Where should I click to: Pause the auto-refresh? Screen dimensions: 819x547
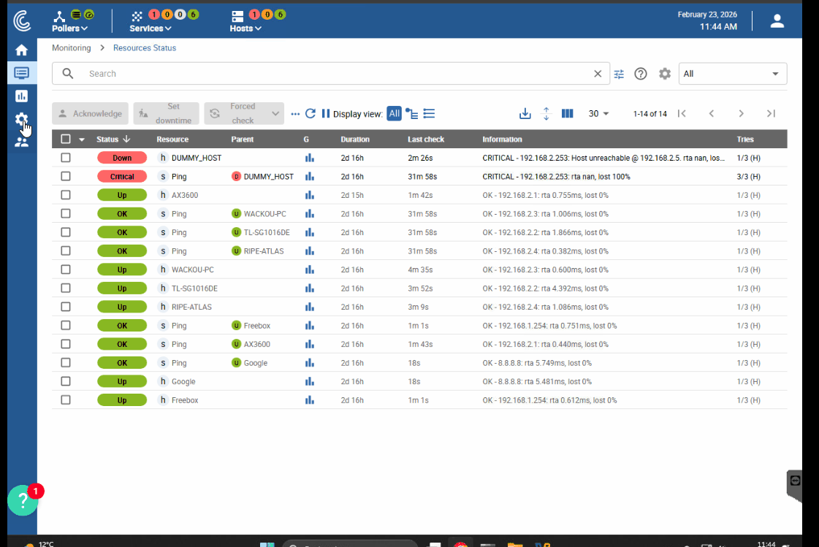[325, 113]
